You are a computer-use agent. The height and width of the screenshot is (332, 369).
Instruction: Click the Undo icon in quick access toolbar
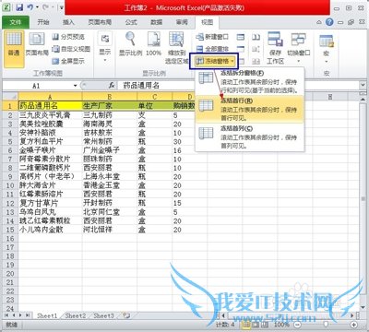[x=30, y=6]
